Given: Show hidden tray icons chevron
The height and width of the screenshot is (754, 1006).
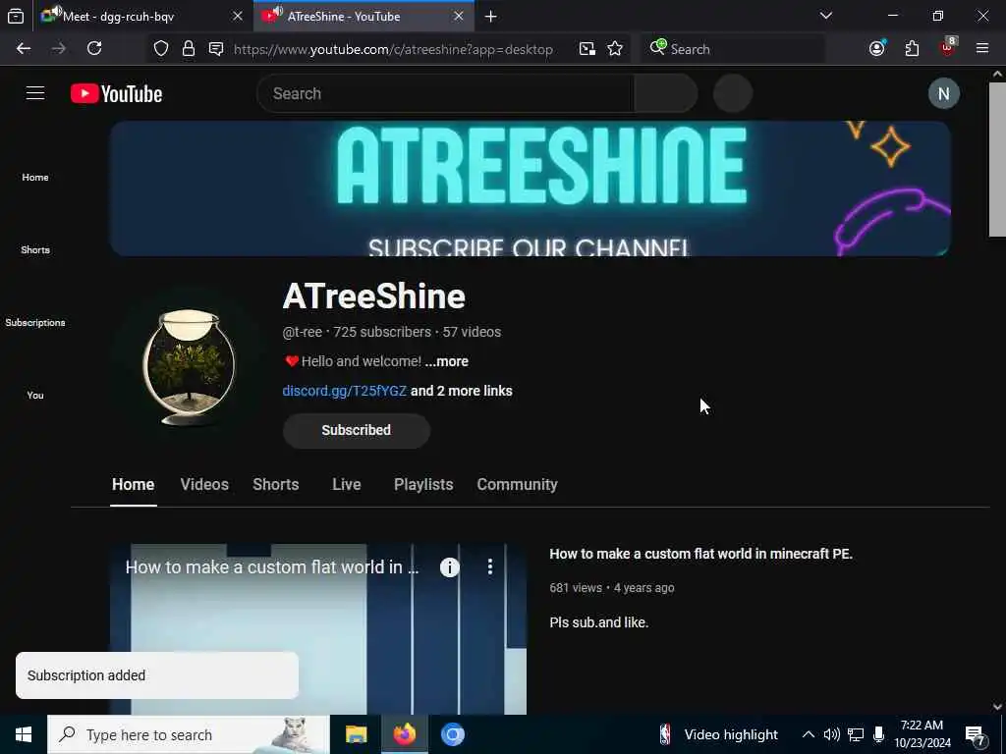Looking at the screenshot, I should tap(809, 734).
